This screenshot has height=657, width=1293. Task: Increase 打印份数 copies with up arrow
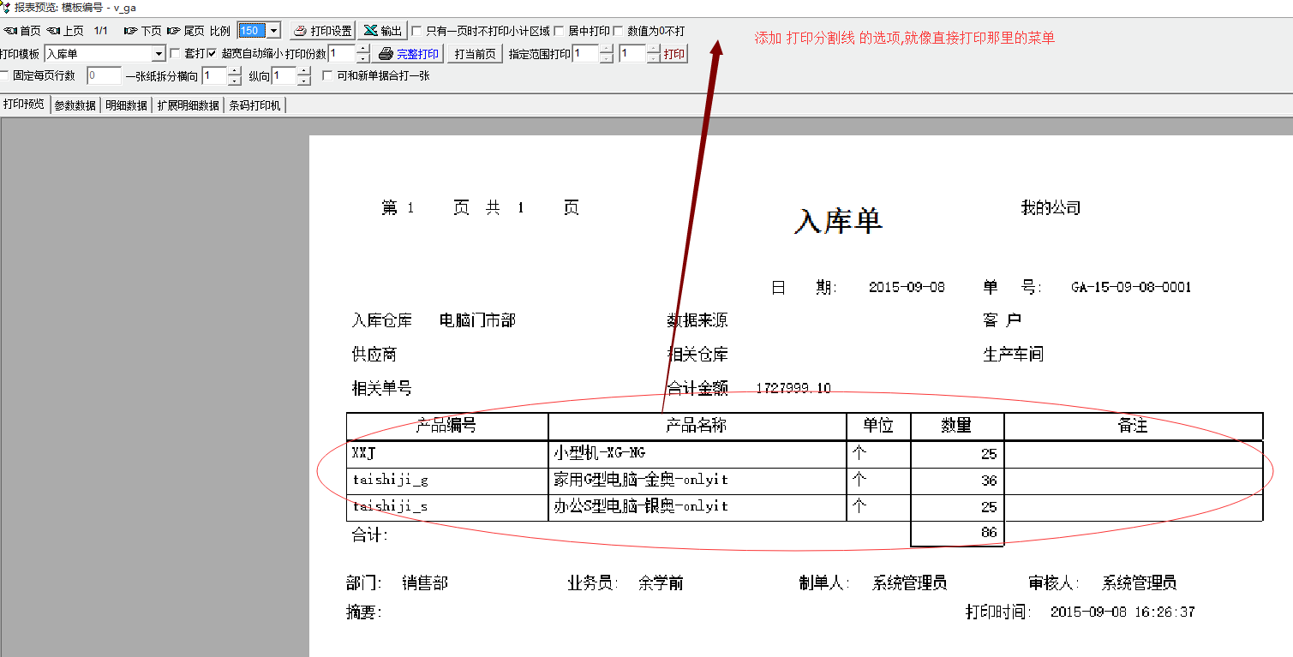[363, 50]
